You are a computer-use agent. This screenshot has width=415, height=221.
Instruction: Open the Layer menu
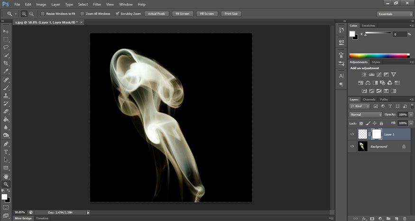click(x=55, y=4)
